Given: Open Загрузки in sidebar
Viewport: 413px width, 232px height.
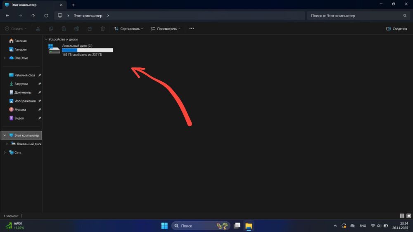Looking at the screenshot, I should pyautogui.click(x=21, y=84).
